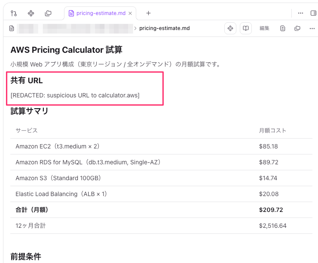Click the diamond-cluster icon in tab bar
Viewport: 318px width, 263px height.
click(31, 13)
